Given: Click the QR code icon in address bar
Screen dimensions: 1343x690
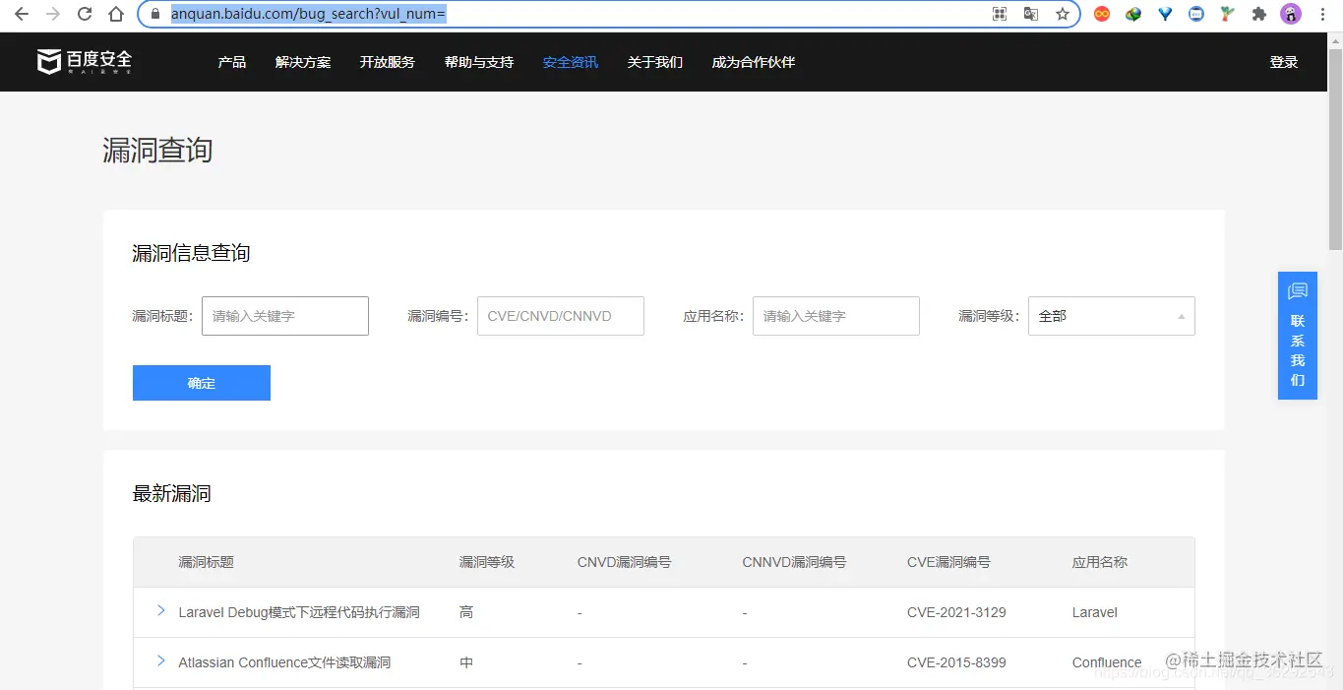Looking at the screenshot, I should (1000, 14).
